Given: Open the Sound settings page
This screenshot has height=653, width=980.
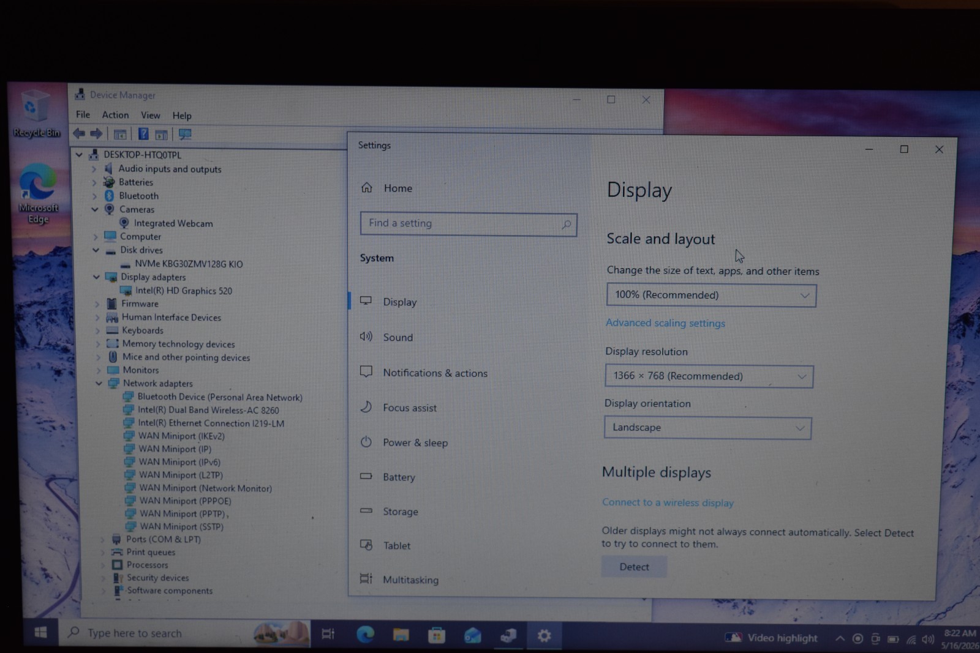Looking at the screenshot, I should click(398, 337).
